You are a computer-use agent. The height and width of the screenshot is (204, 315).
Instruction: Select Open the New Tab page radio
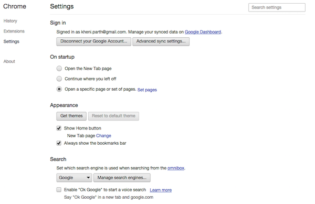tap(59, 69)
